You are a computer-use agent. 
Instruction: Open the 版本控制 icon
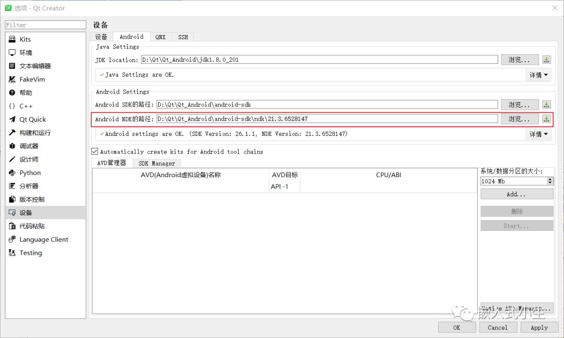[12, 200]
